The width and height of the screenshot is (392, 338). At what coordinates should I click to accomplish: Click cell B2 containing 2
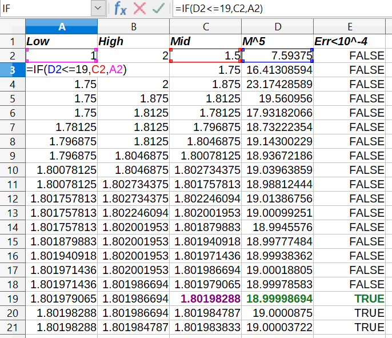134,55
